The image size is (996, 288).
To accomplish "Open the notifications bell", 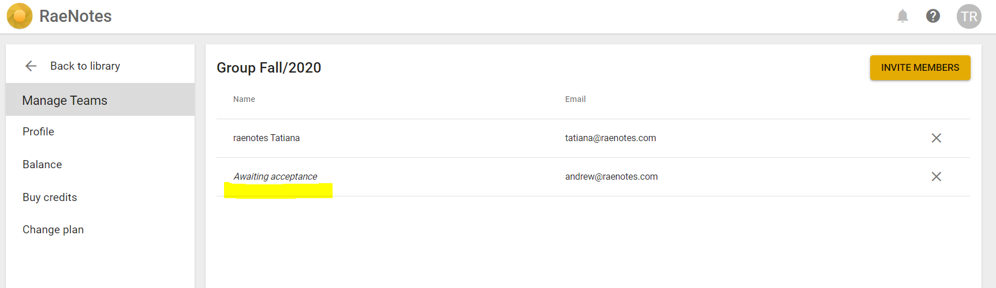I will coord(902,16).
